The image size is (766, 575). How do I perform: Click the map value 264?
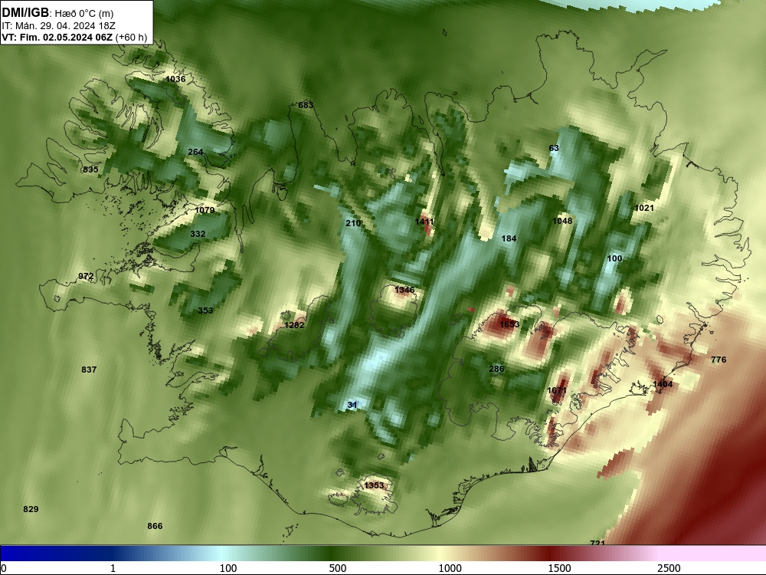pyautogui.click(x=195, y=152)
